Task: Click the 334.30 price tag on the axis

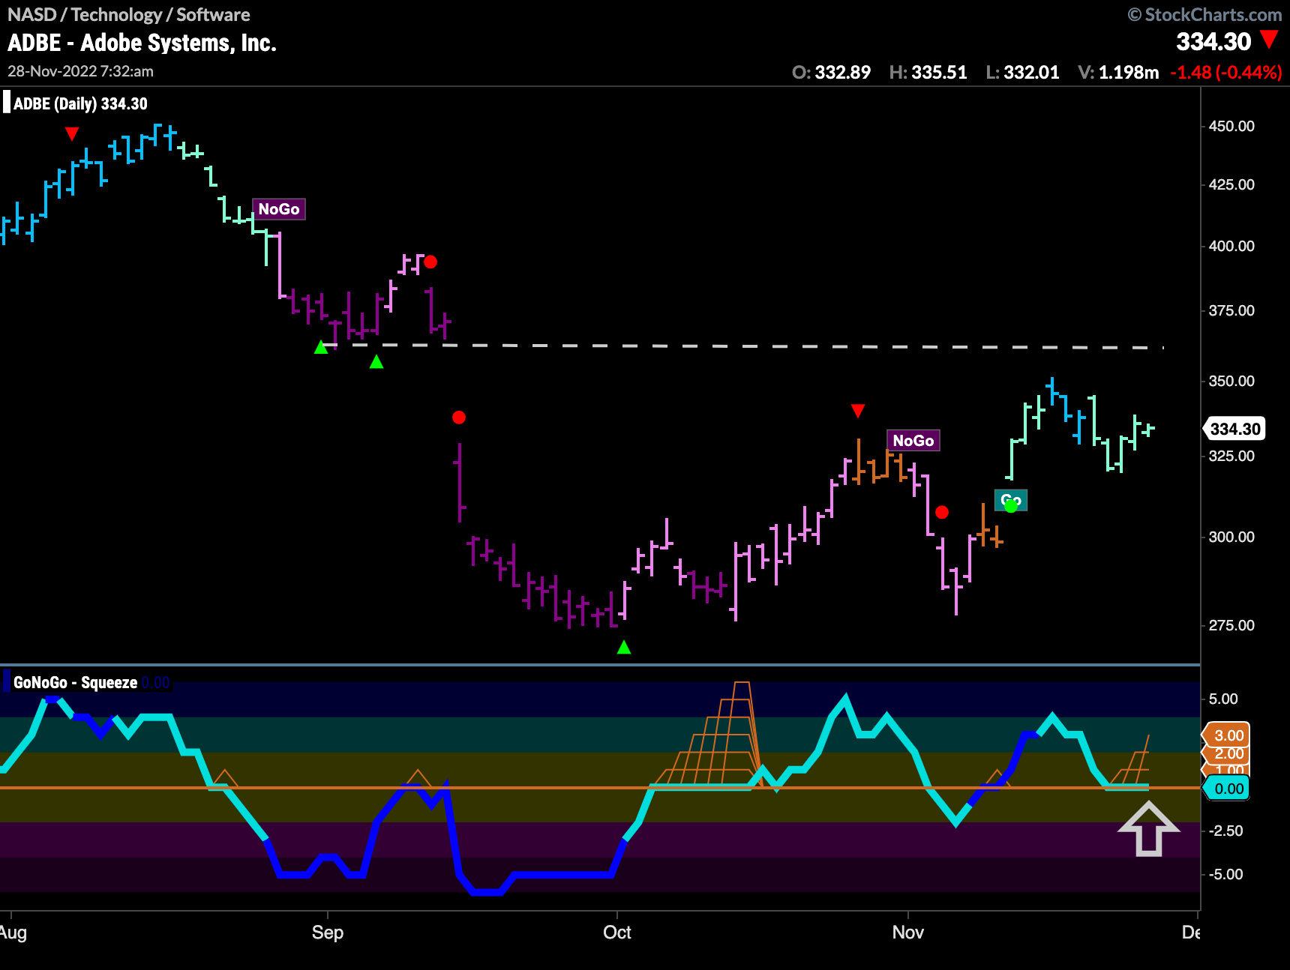Action: point(1234,429)
